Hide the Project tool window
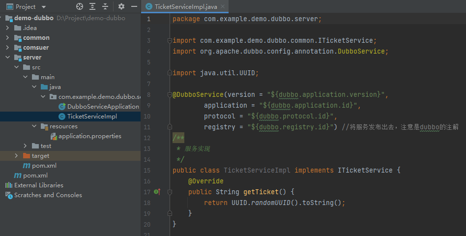This screenshot has height=236, width=466. (134, 6)
